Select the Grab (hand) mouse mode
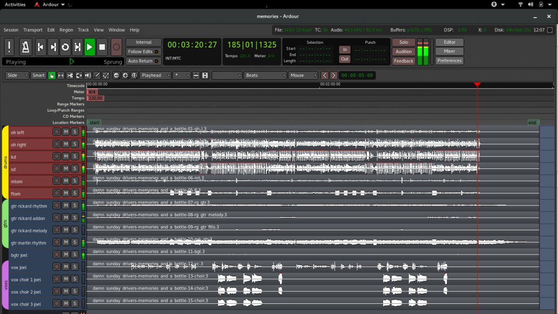Image resolution: width=558 pixels, height=314 pixels. coord(52,75)
